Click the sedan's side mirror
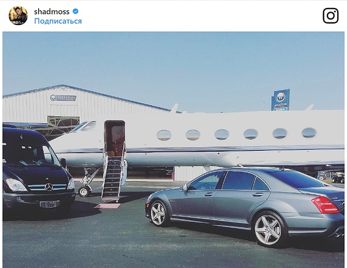Image resolution: width=347 pixels, height=268 pixels. pyautogui.click(x=185, y=188)
